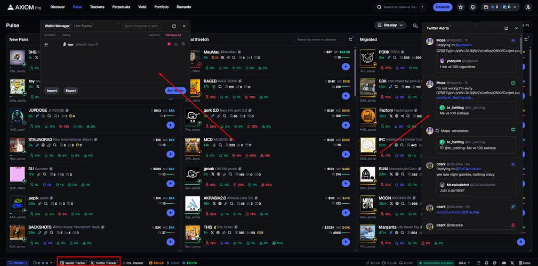Viewport: 538px width, 266px height.
Task: Open the US-E region dropdown
Action: [464, 263]
